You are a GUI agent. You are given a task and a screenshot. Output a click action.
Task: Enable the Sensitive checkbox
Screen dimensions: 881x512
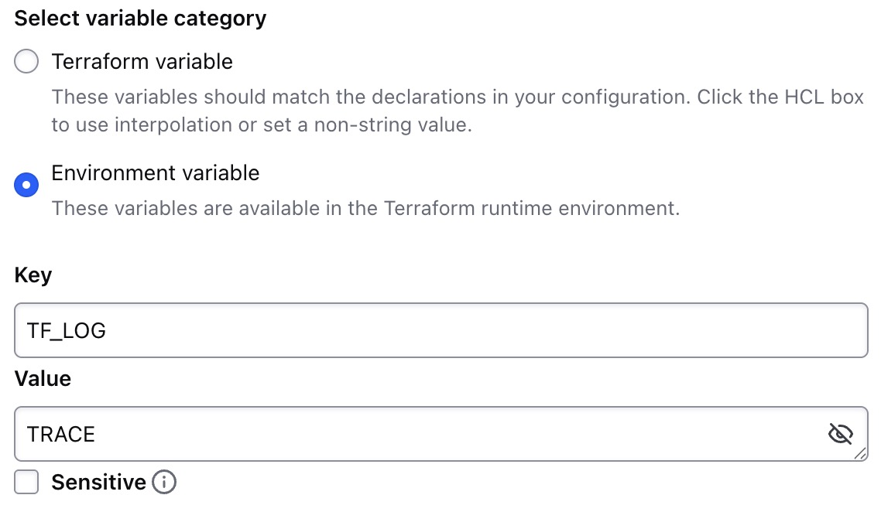[26, 483]
